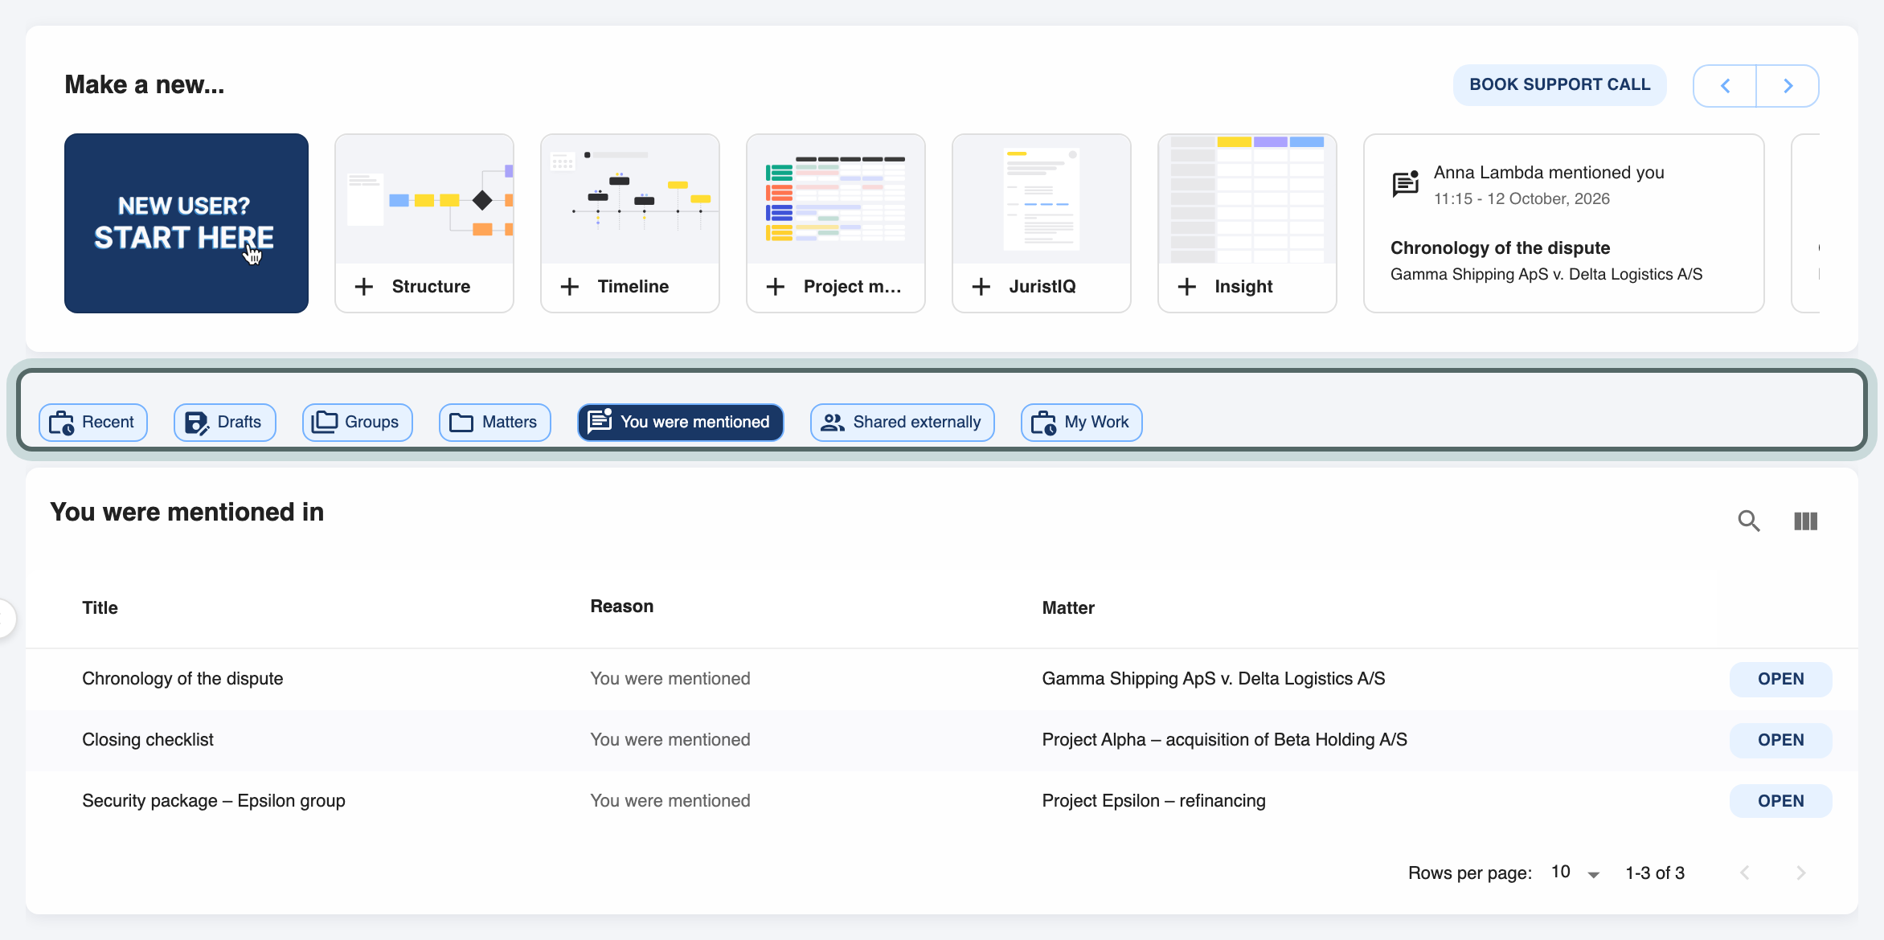The width and height of the screenshot is (1884, 940).
Task: Go to the next carousel item with the right arrow
Action: coord(1788,86)
